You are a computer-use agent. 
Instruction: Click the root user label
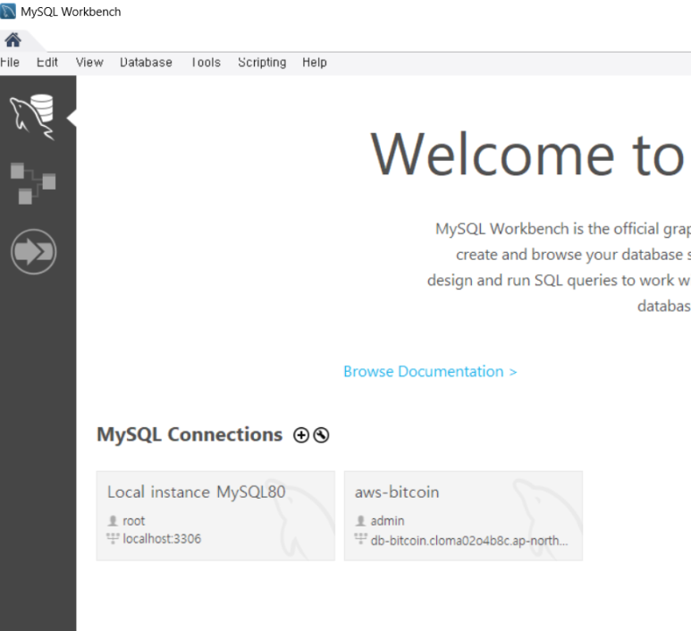pos(133,521)
